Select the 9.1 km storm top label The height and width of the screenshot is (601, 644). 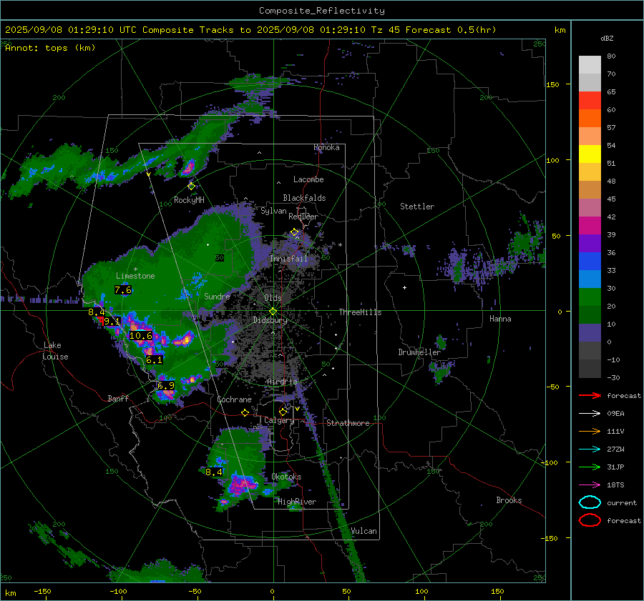(112, 321)
